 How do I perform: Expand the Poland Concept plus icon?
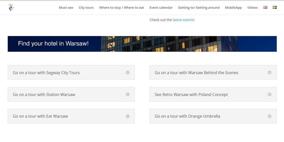270,94
